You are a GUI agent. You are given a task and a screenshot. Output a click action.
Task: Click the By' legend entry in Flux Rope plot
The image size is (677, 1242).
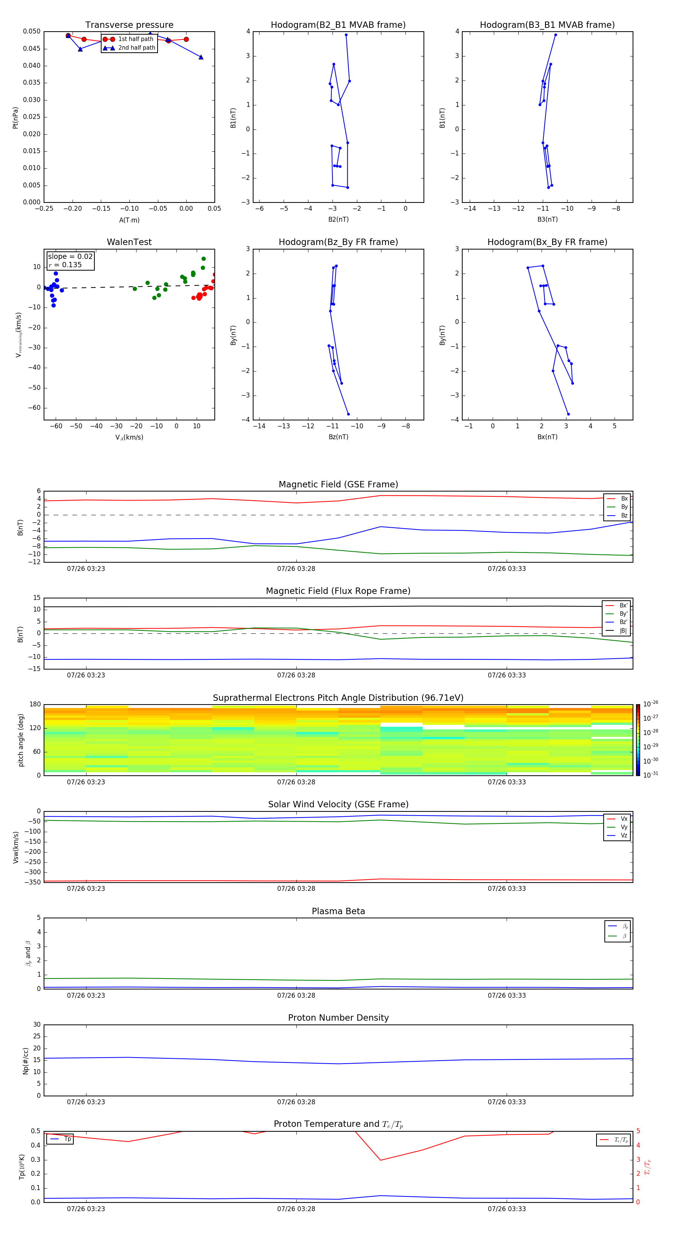pos(616,614)
